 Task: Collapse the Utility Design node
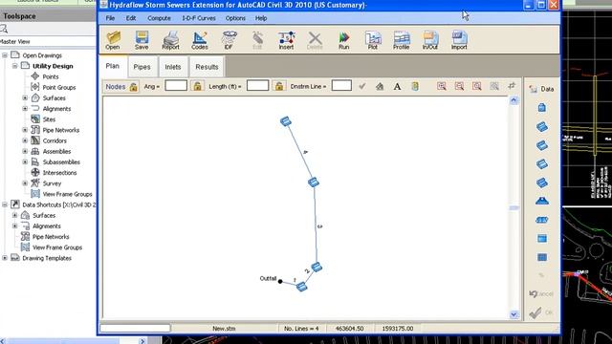pyautogui.click(x=15, y=66)
